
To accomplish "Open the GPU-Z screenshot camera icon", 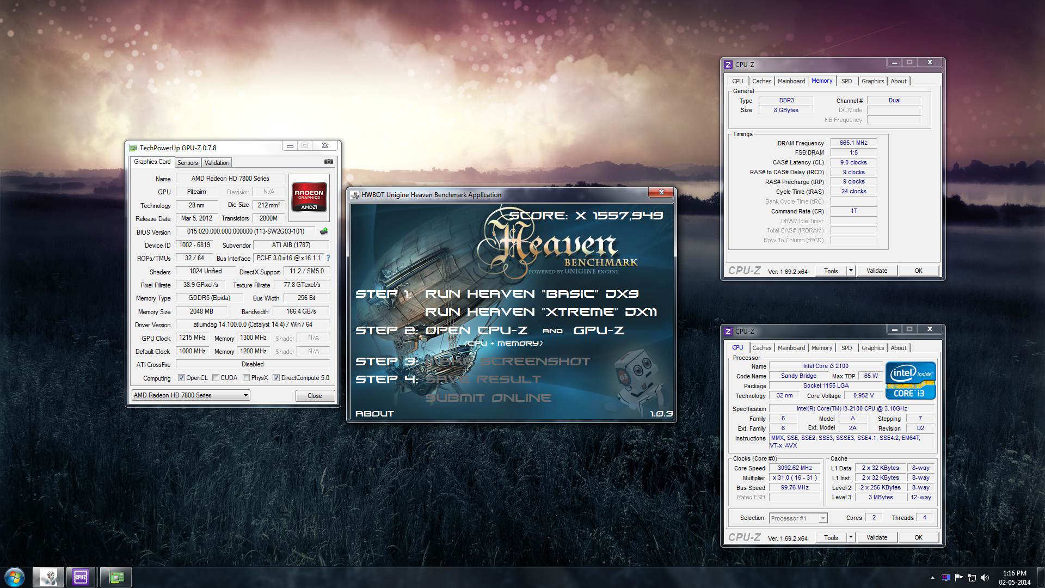I will [x=328, y=162].
